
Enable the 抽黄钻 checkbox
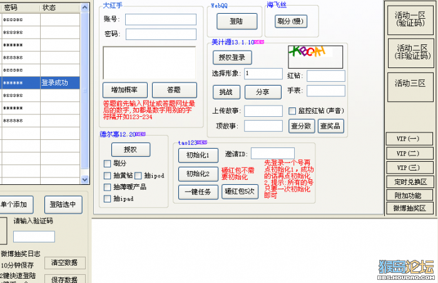click(x=107, y=176)
